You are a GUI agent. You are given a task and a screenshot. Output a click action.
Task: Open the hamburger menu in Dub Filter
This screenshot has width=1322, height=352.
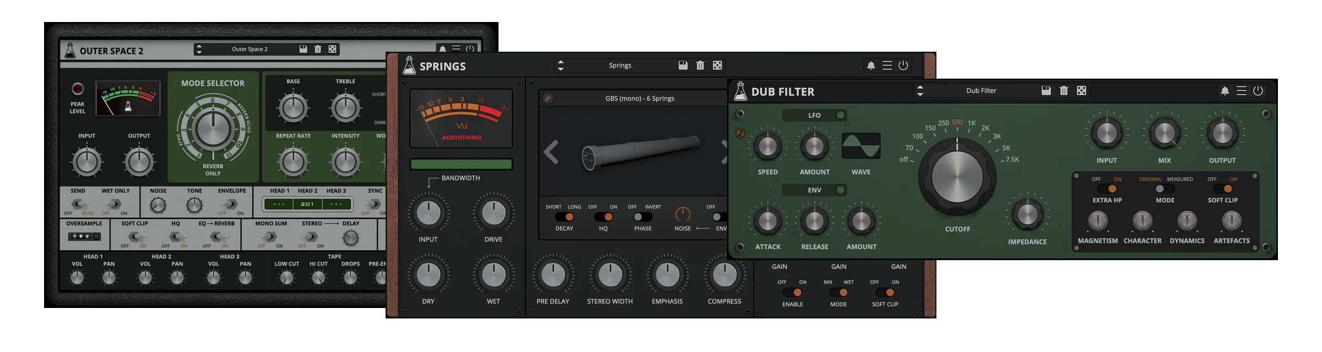pyautogui.click(x=1242, y=91)
